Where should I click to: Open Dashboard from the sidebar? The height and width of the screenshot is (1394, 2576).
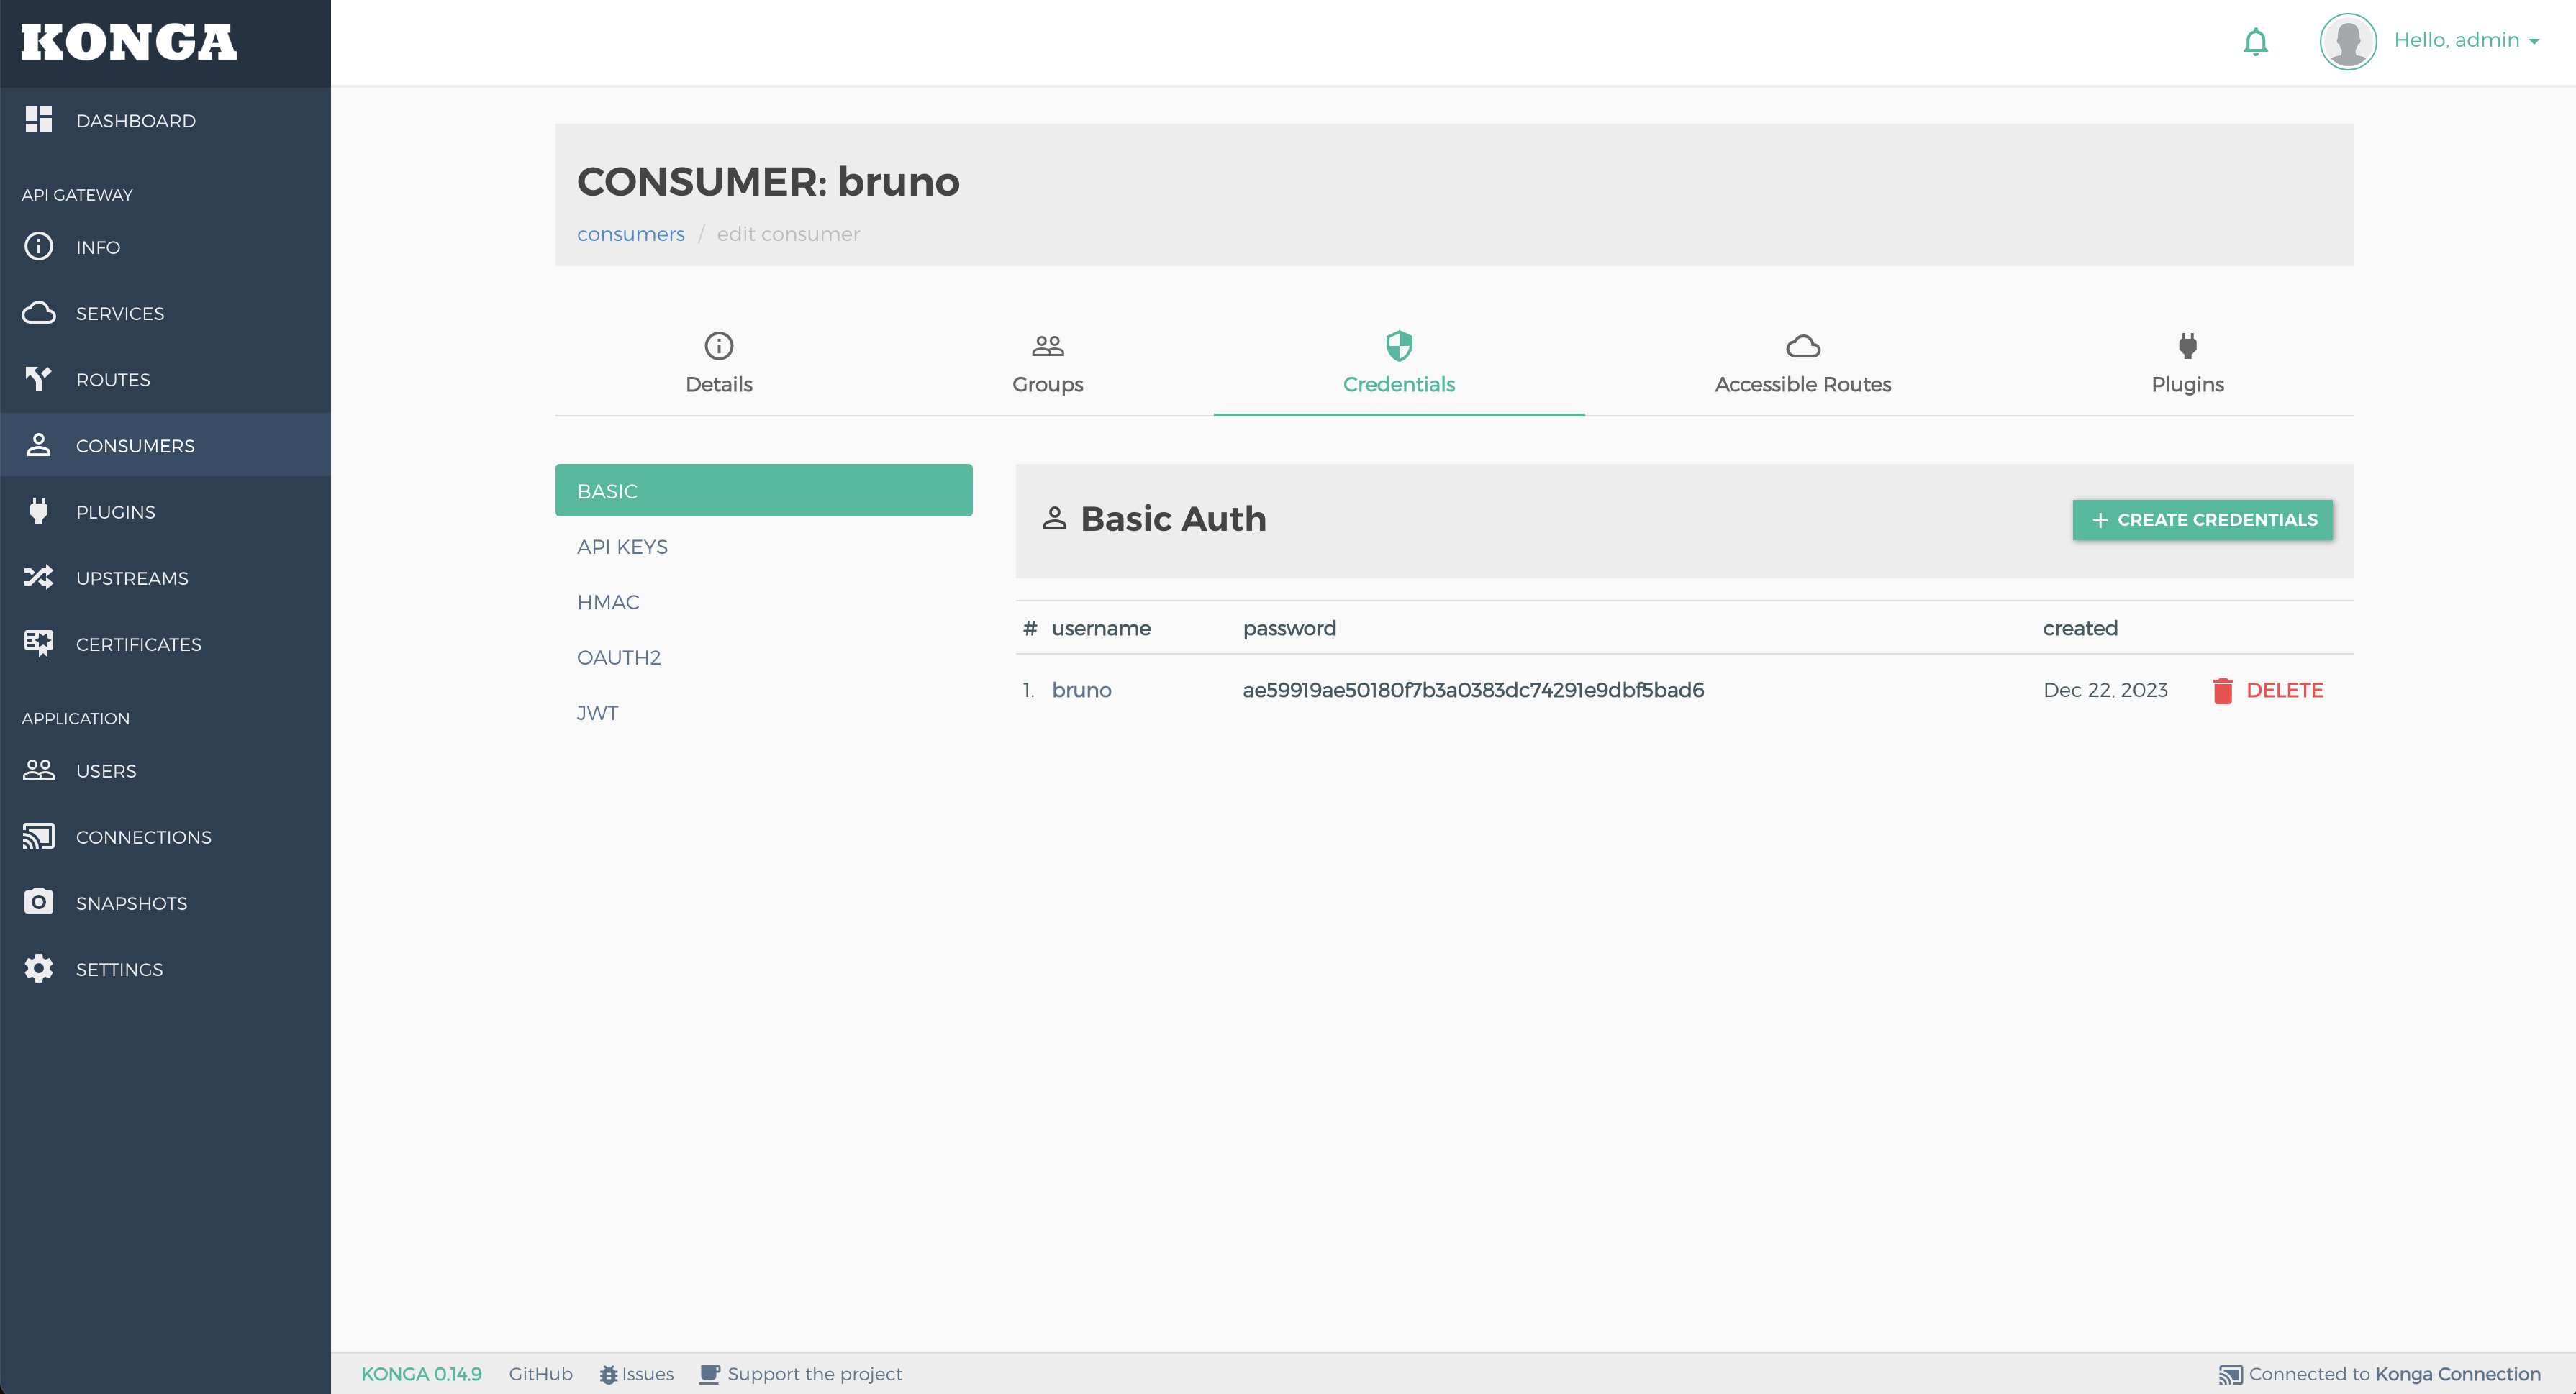(135, 121)
